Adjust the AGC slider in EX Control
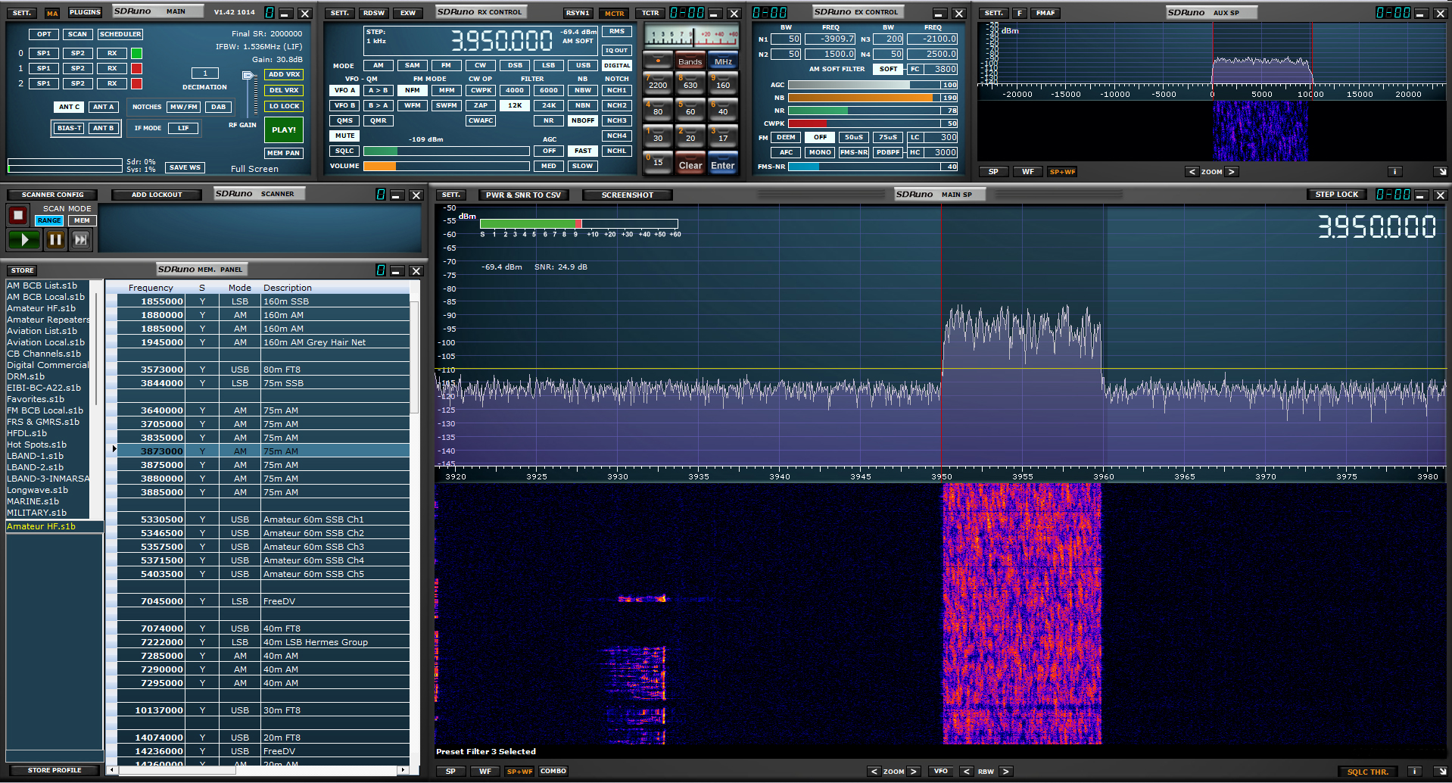This screenshot has width=1452, height=783. tap(873, 85)
